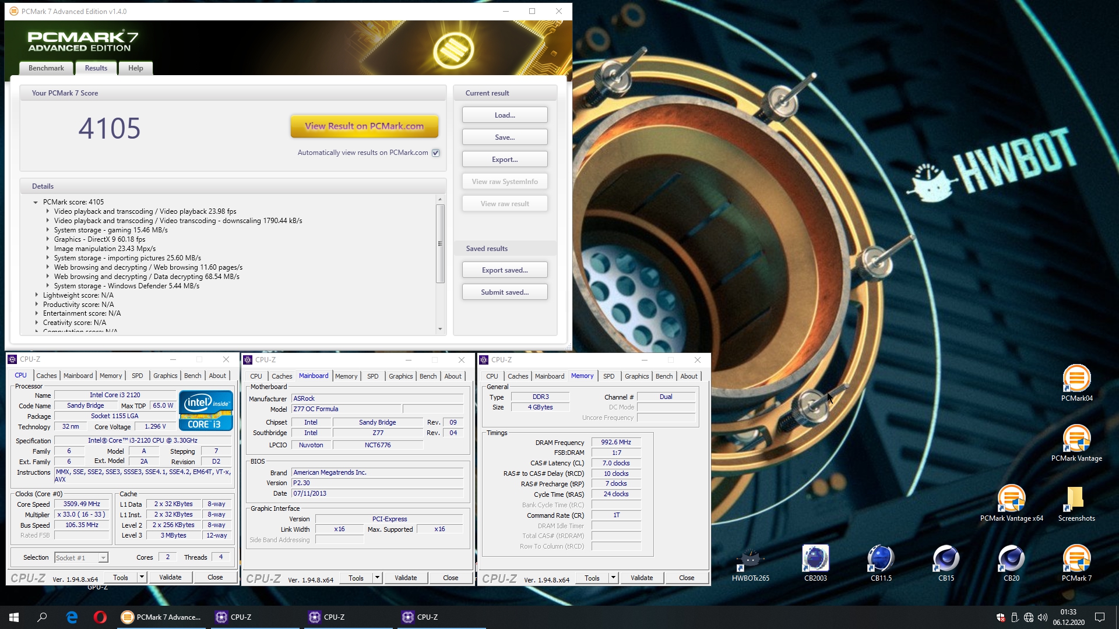Screen dimensions: 1119x629
Task: Select third CPU-Z taskbar item
Action: point(441,617)
